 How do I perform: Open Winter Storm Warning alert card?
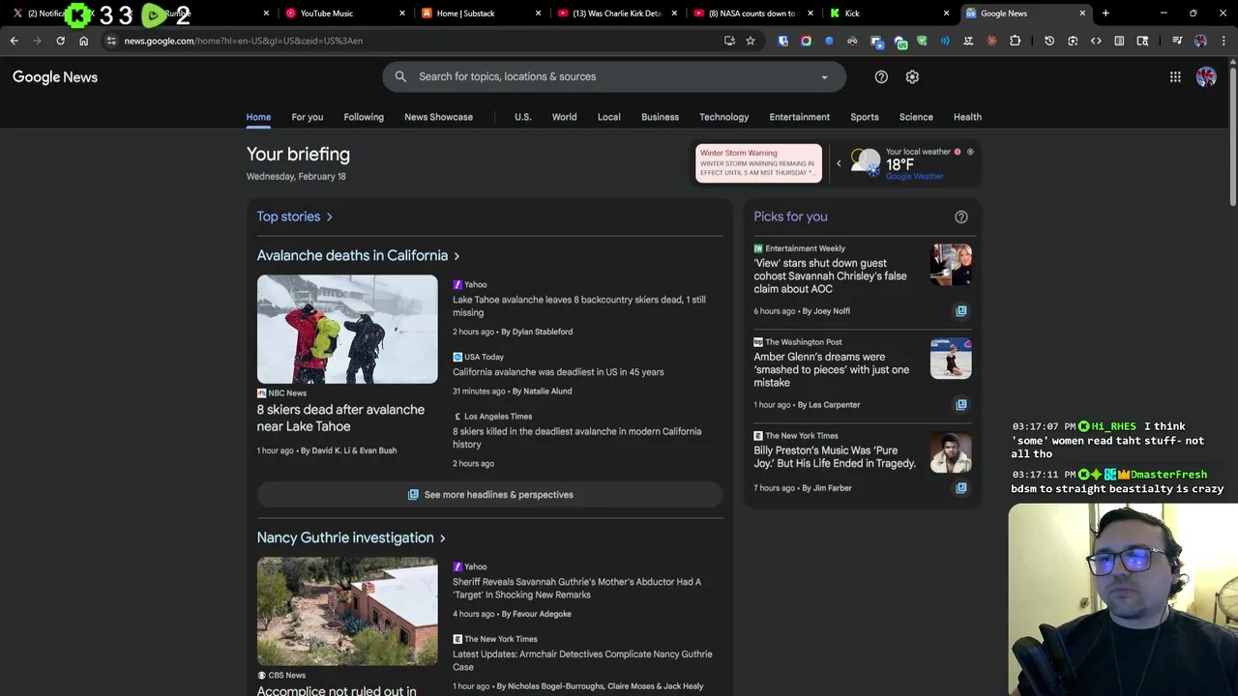758,163
